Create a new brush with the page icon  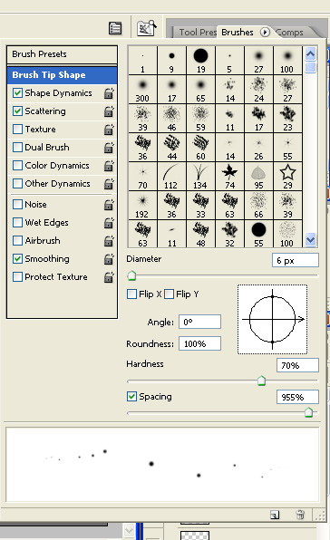tap(275, 515)
